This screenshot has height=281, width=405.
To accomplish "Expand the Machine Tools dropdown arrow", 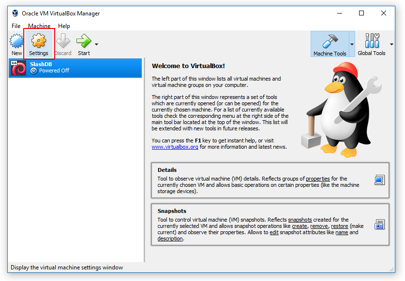I will [x=352, y=44].
